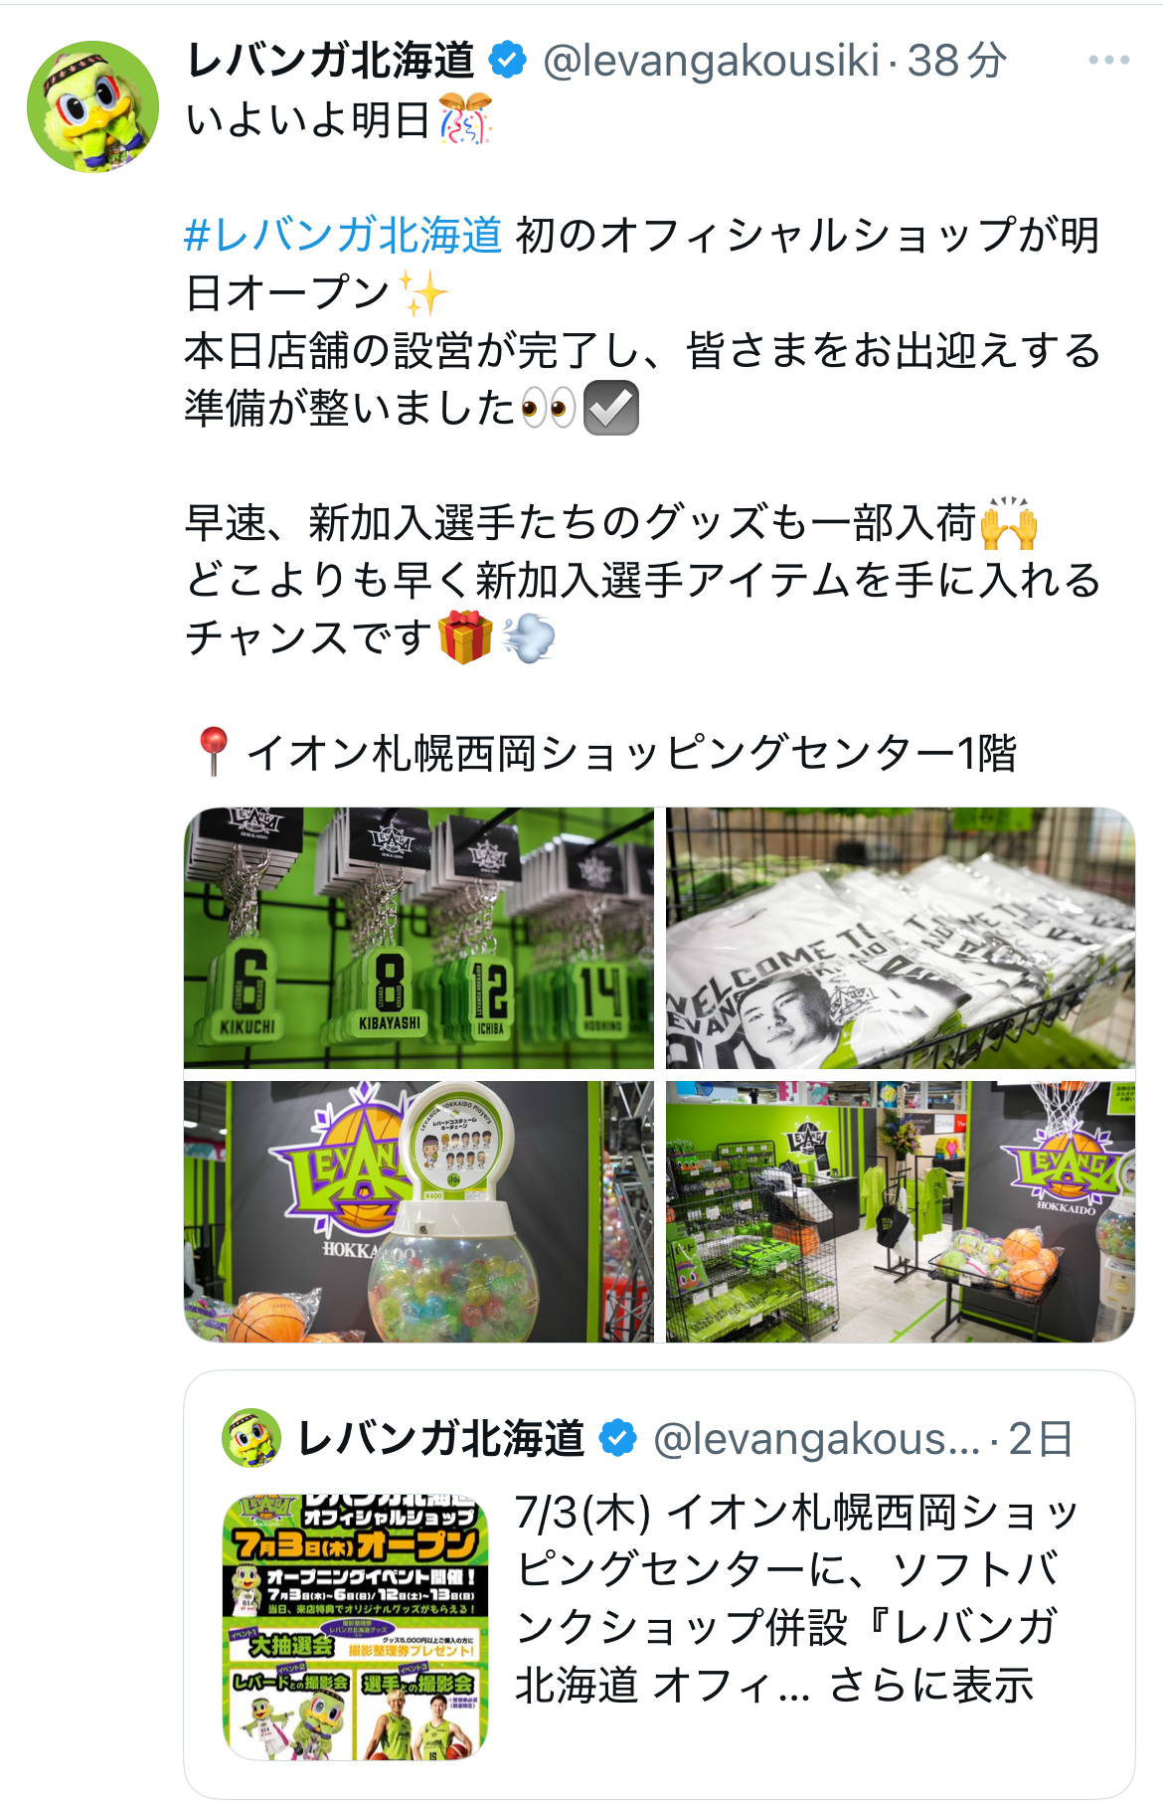The height and width of the screenshot is (1802, 1163).
Task: Tap the quoted tweet's レバンガ北海道 account name
Action: click(x=441, y=1439)
